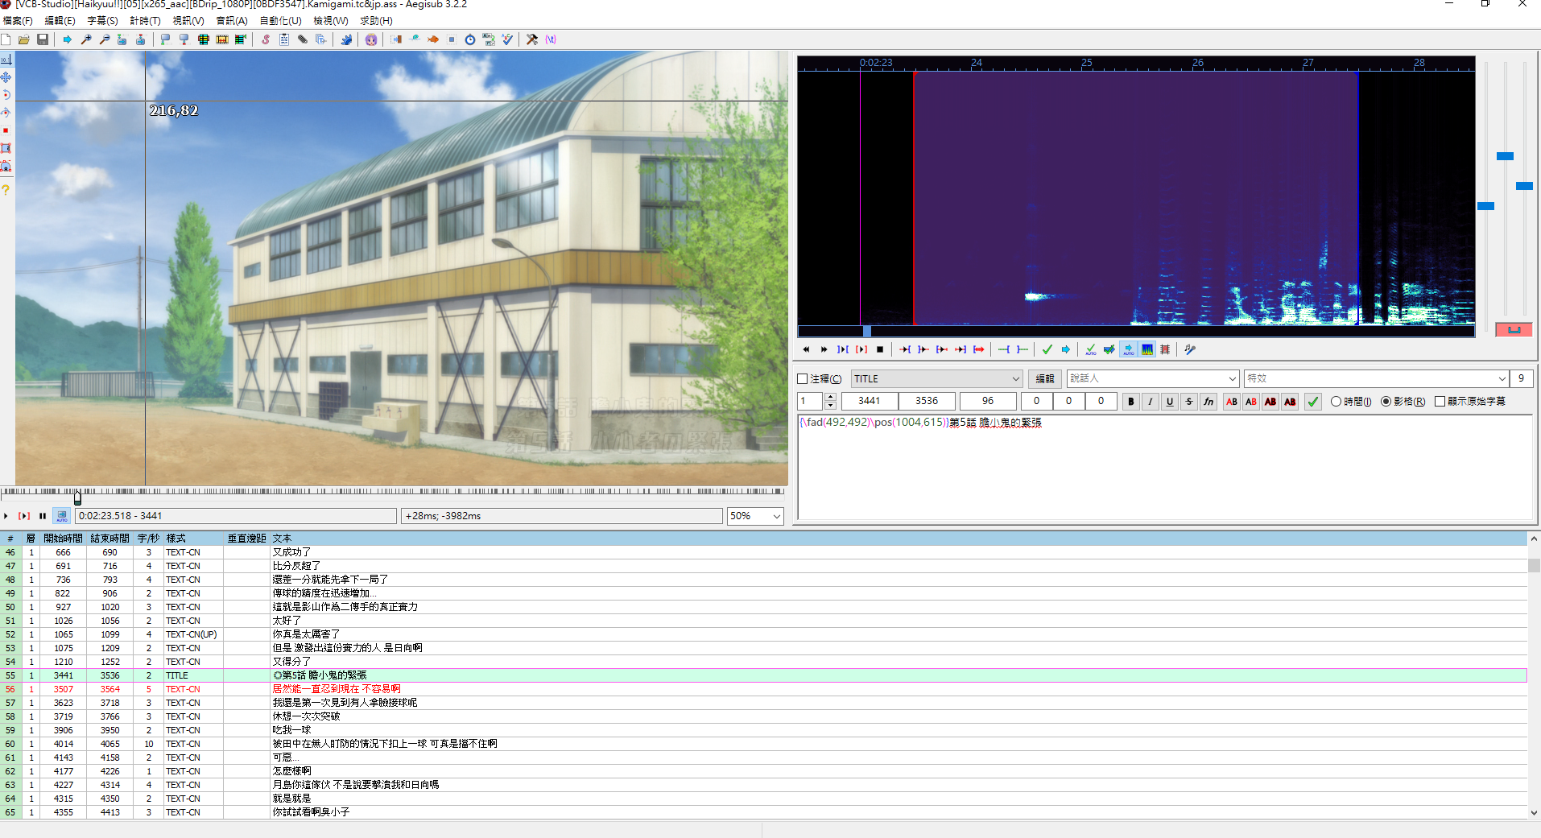Click the Jump to arrow icon
The width and height of the screenshot is (1541, 838).
[67, 39]
